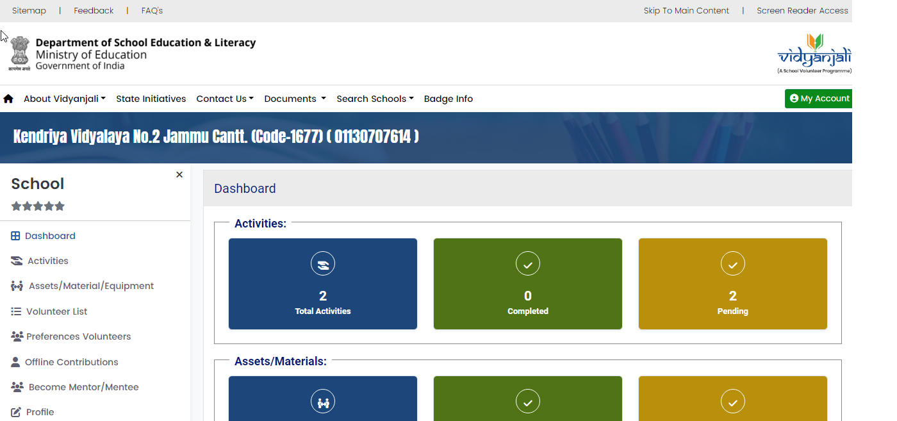Click checkmark icon on Pending activities card

(733, 263)
